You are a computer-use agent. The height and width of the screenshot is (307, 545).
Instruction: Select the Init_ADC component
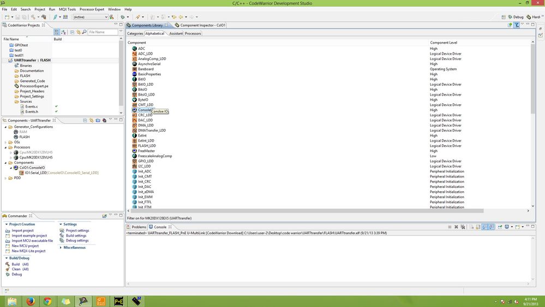[144, 171]
